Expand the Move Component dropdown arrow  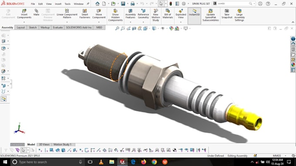point(99,22)
